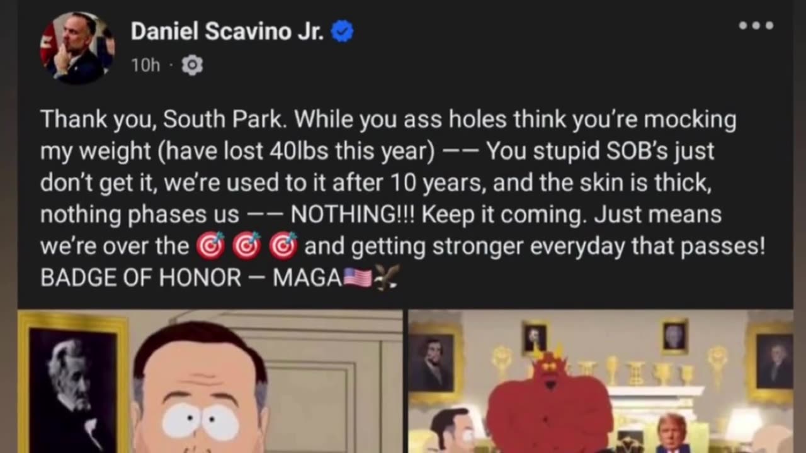The height and width of the screenshot is (453, 806).
Task: Click the 'BADGE OF HONOR — MAGA' text
Action: [x=191, y=277]
